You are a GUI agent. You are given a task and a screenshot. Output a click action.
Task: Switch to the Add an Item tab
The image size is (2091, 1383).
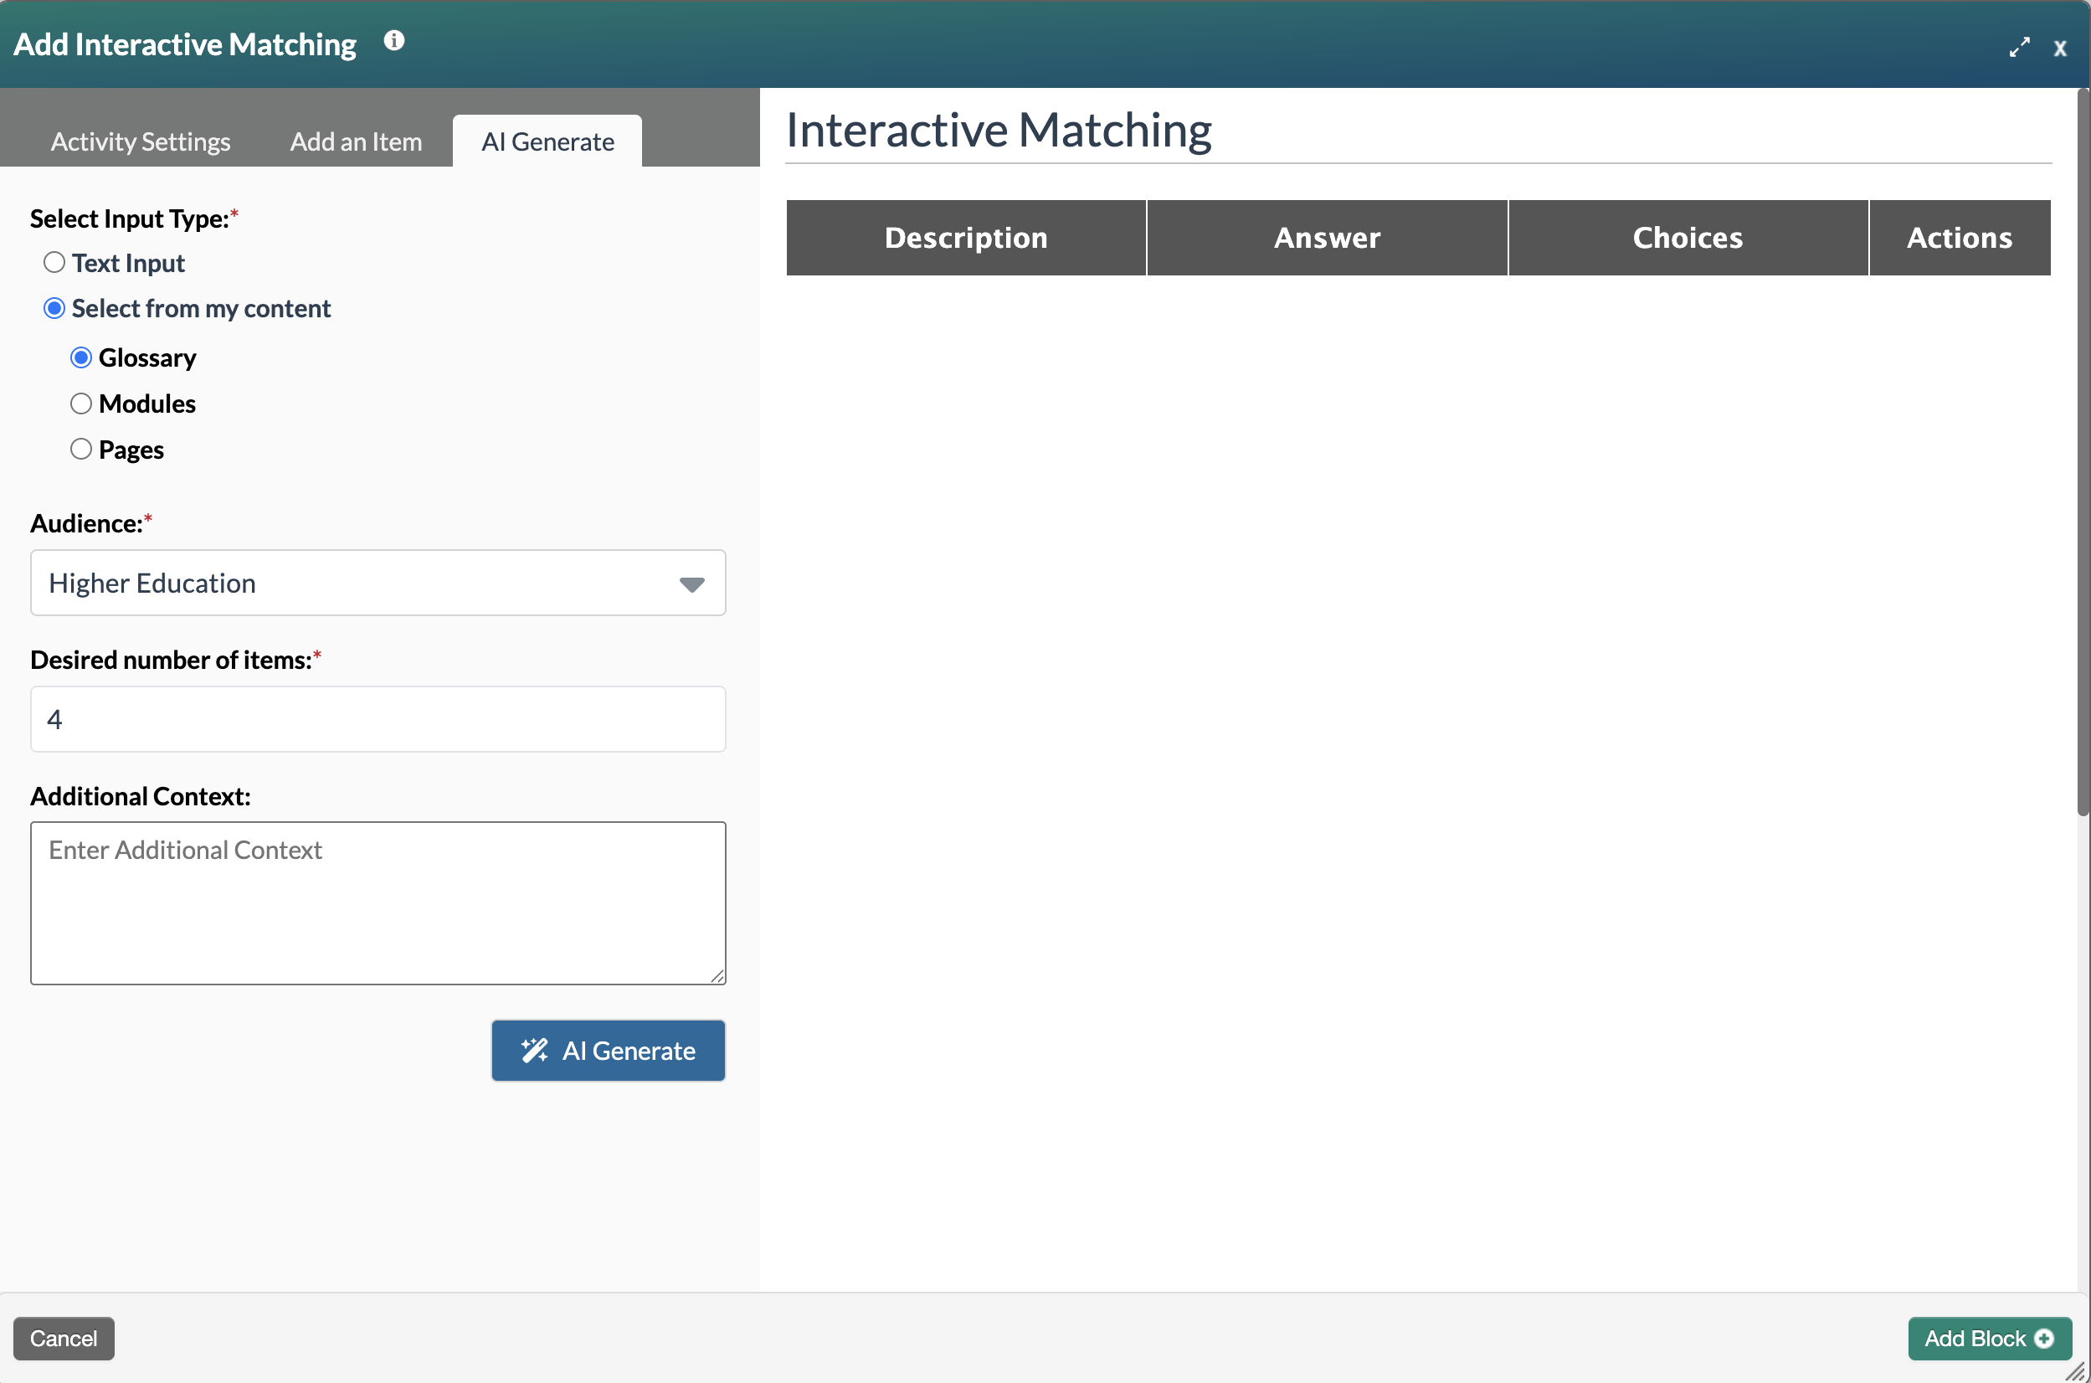click(356, 141)
